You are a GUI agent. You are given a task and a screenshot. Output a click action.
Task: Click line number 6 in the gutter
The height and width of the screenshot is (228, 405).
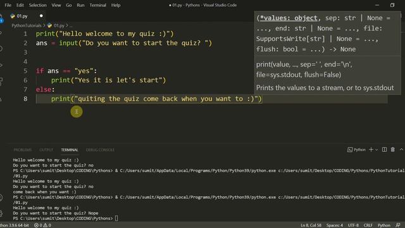click(25, 80)
